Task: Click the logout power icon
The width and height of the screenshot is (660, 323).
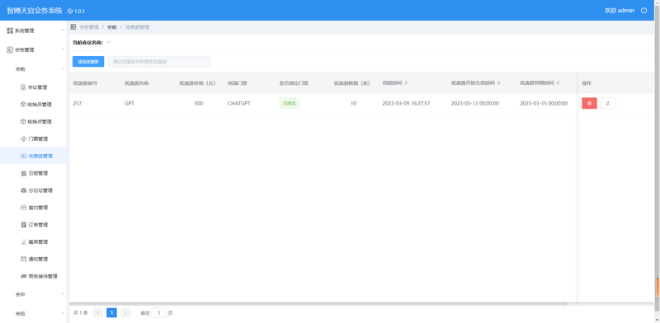Action: click(x=643, y=11)
